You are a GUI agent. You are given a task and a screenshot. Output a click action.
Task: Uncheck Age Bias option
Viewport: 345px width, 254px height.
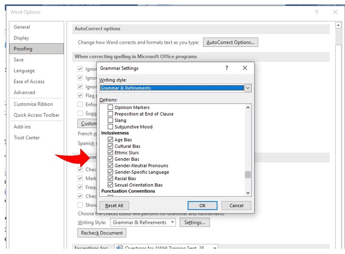110,139
